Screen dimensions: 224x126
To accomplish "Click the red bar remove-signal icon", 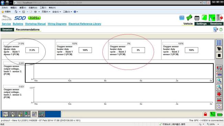I will 219,100.
